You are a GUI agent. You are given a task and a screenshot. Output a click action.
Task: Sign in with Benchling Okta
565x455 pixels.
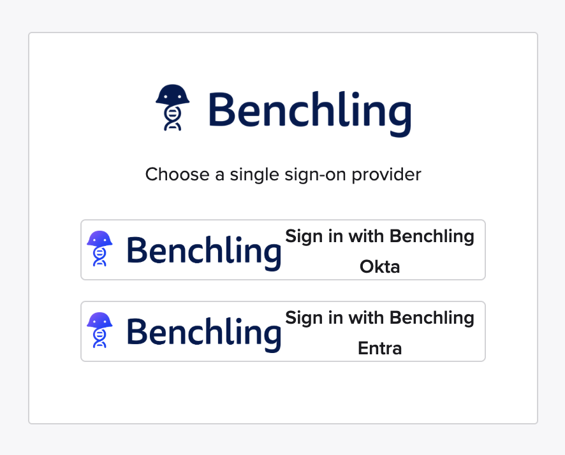[283, 250]
